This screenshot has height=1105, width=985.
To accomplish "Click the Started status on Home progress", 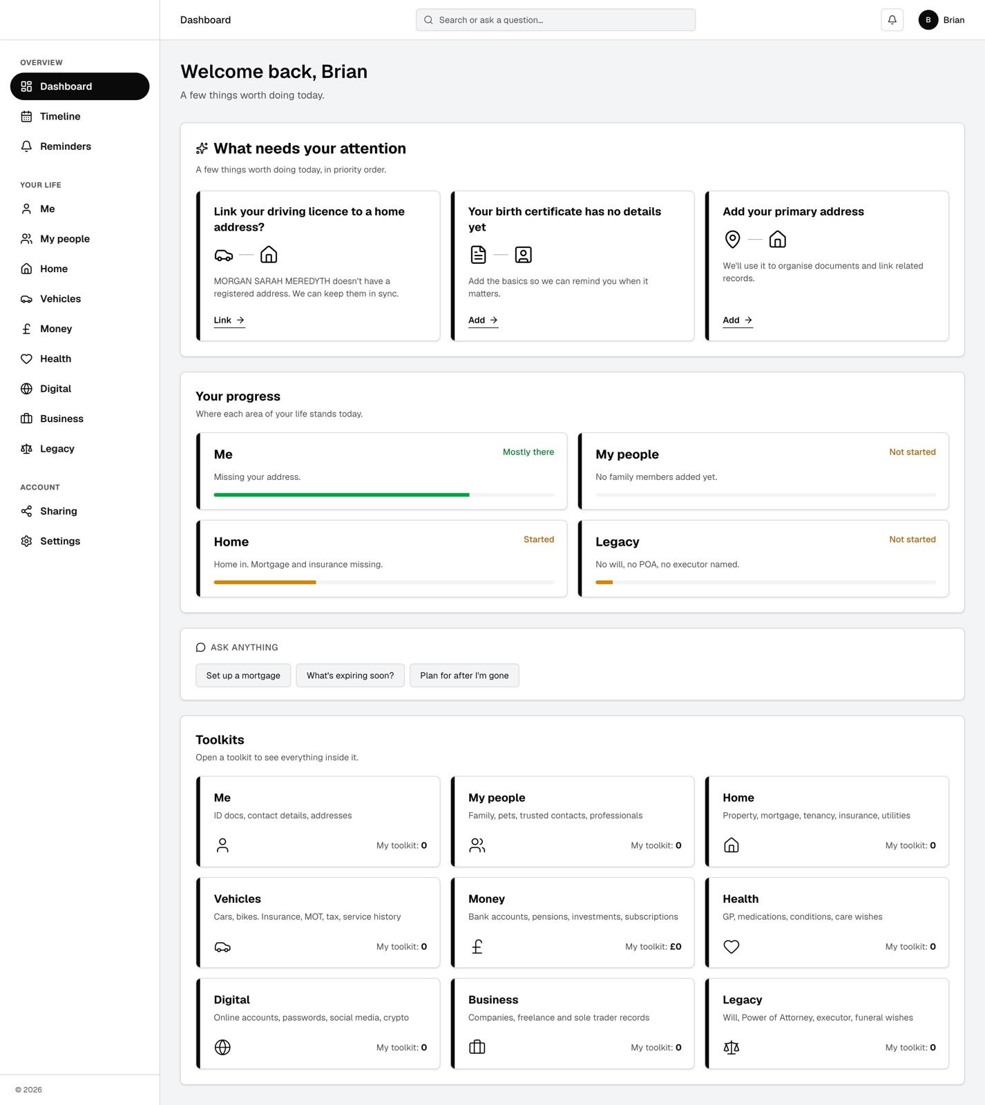I will click(x=539, y=539).
